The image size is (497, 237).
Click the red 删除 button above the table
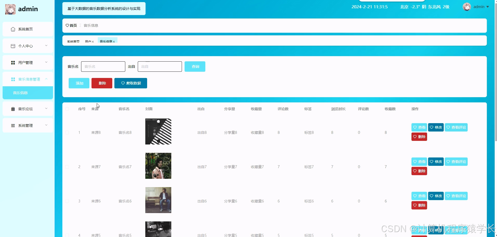point(102,83)
